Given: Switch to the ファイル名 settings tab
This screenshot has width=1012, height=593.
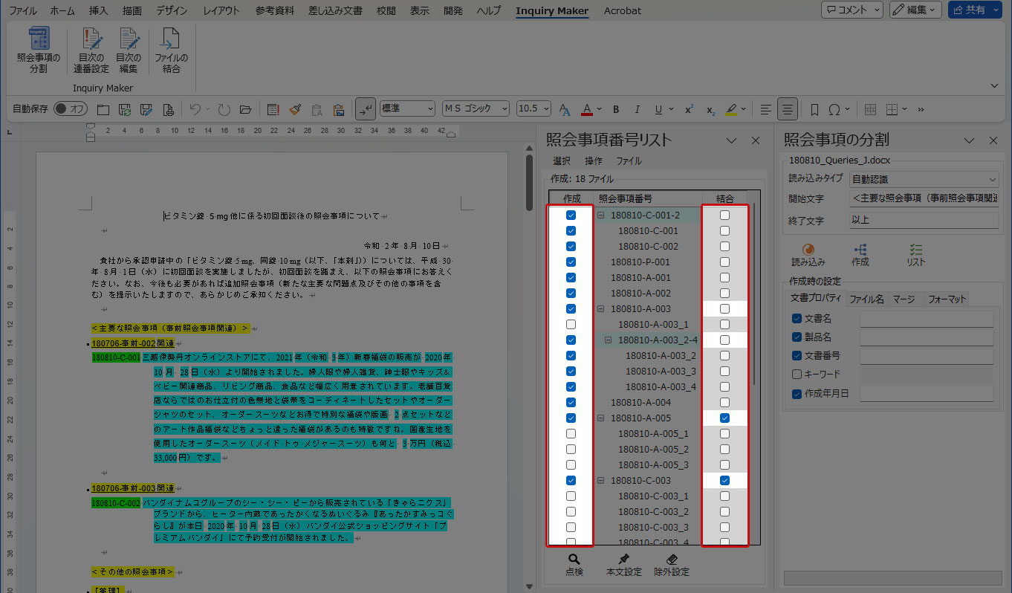Looking at the screenshot, I should pos(866,299).
